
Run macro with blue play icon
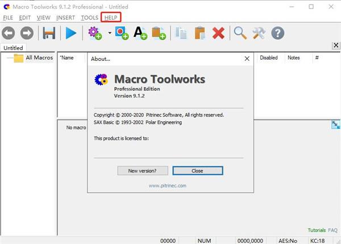[x=71, y=33]
